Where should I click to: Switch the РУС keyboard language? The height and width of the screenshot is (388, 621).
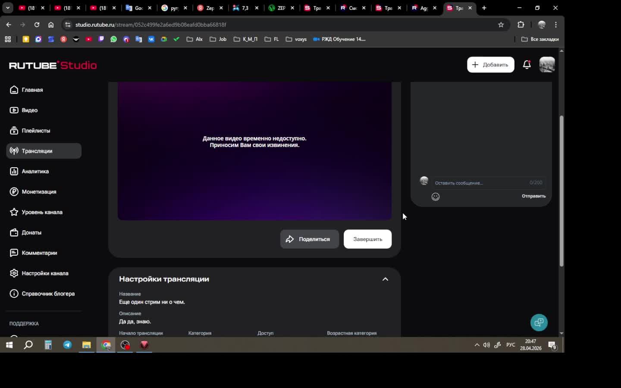(511, 345)
